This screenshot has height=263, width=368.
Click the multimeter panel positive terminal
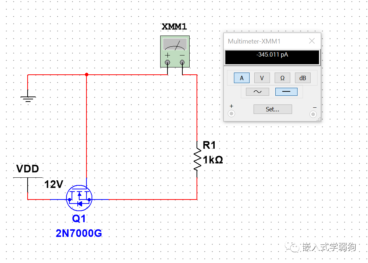[x=231, y=114]
